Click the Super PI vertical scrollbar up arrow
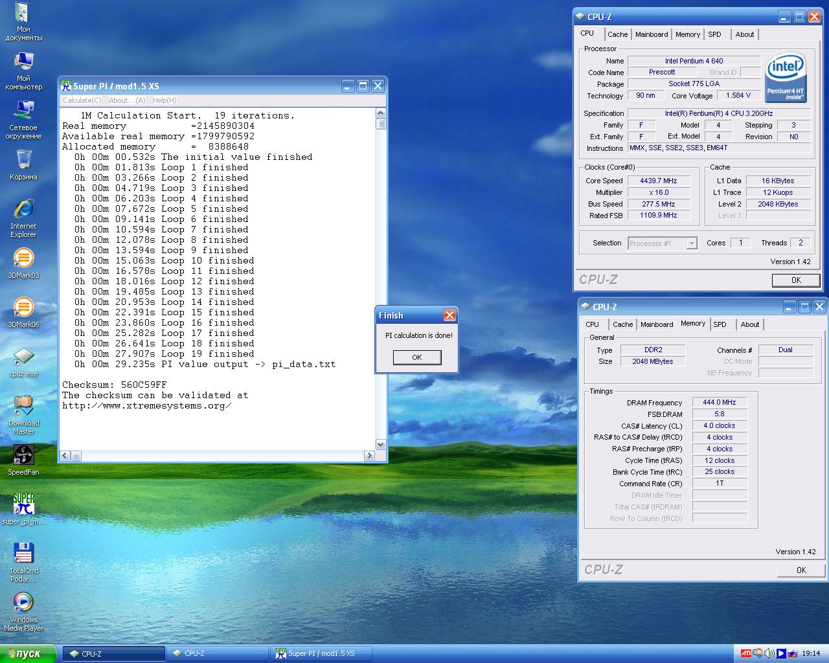This screenshot has height=663, width=829. pyautogui.click(x=381, y=113)
